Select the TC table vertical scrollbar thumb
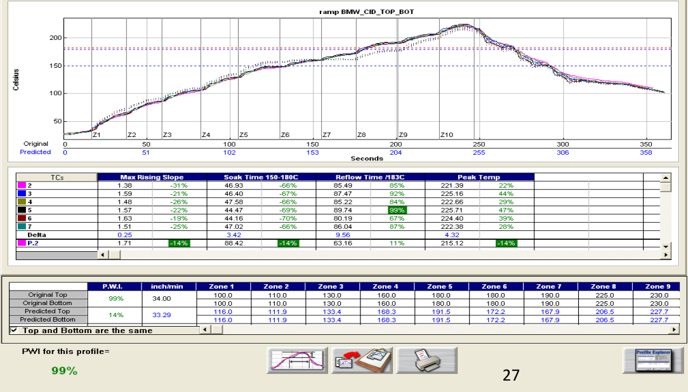 click(666, 186)
